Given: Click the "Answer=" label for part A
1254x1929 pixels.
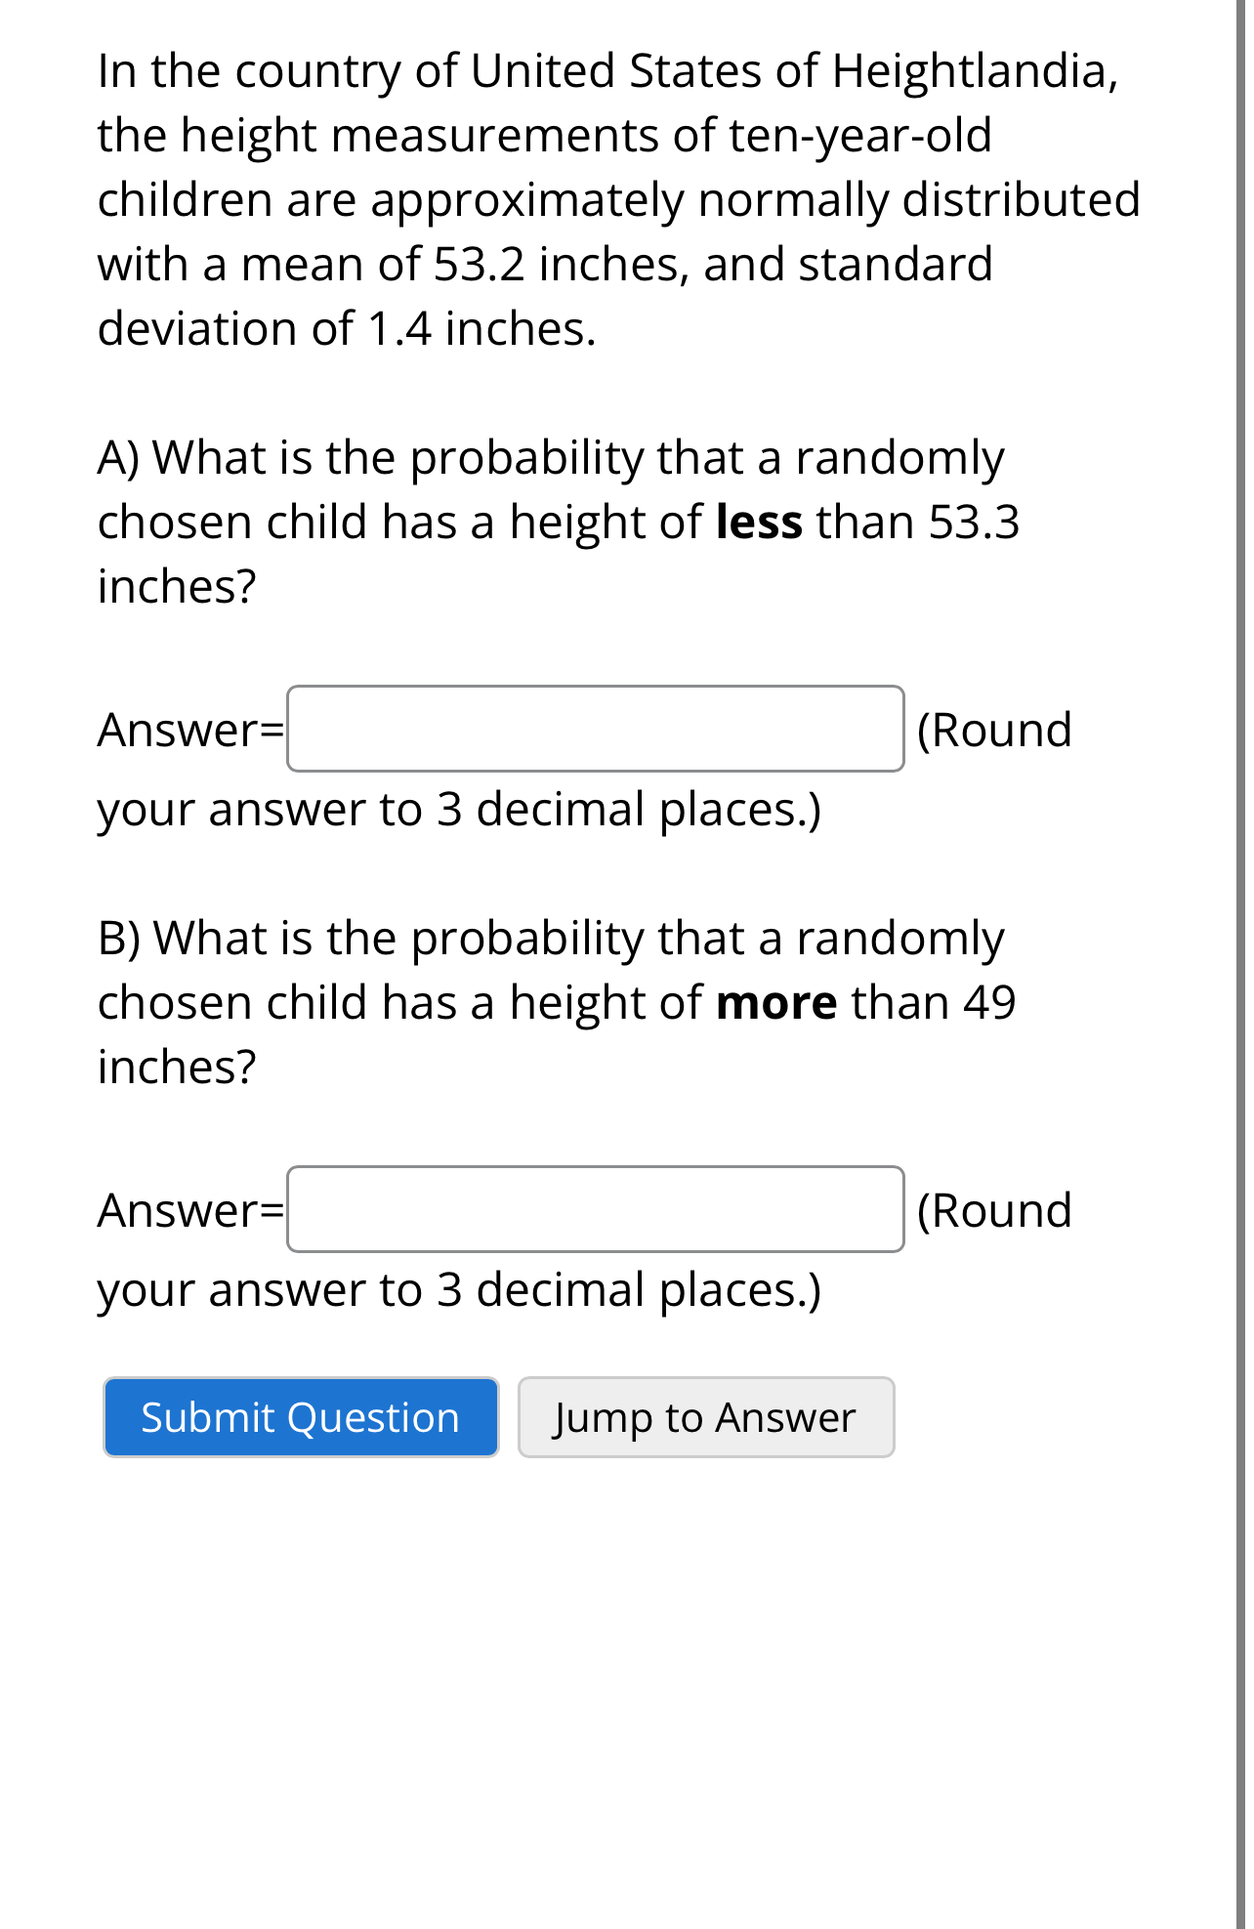Looking at the screenshot, I should 190,730.
